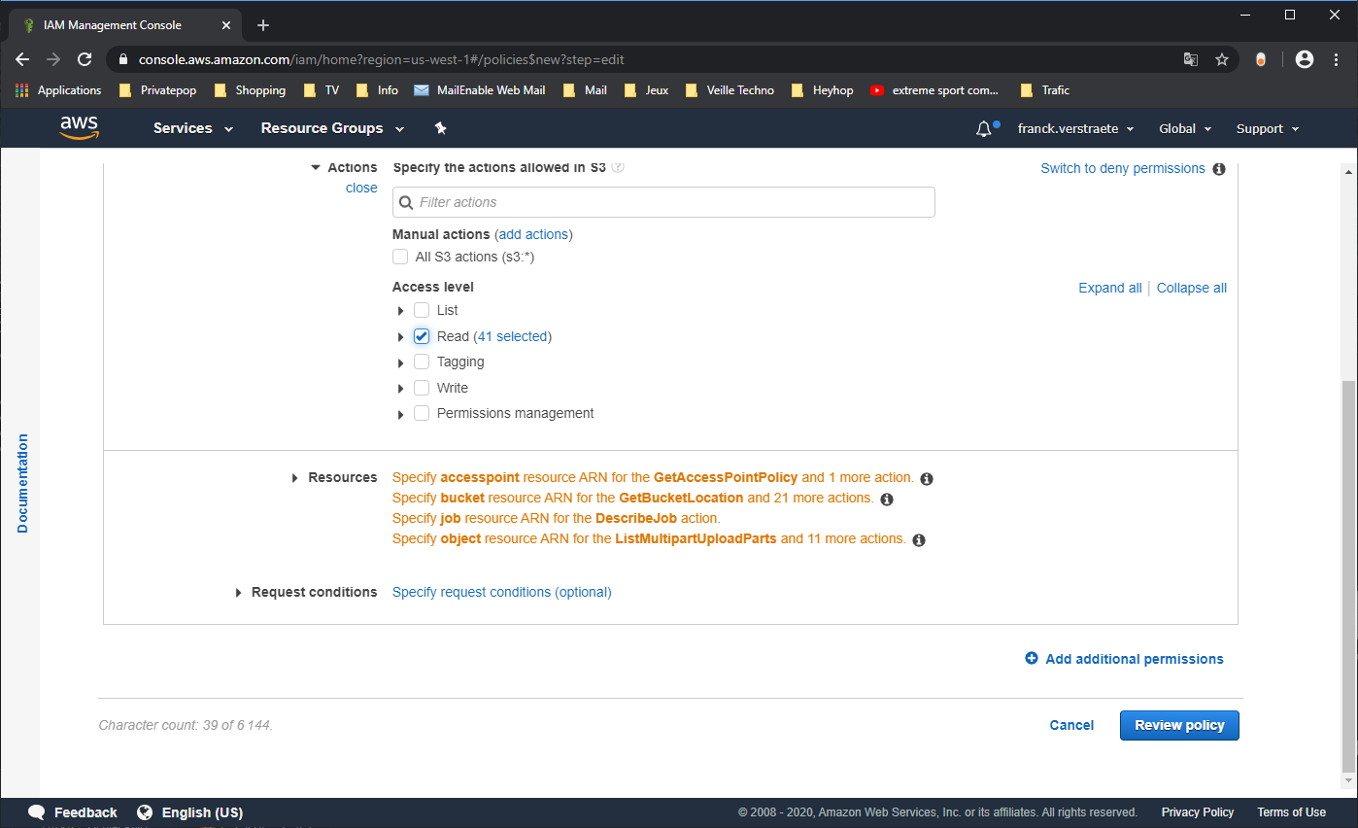
Task: Click the Feedback speech bubble icon
Action: 37,812
